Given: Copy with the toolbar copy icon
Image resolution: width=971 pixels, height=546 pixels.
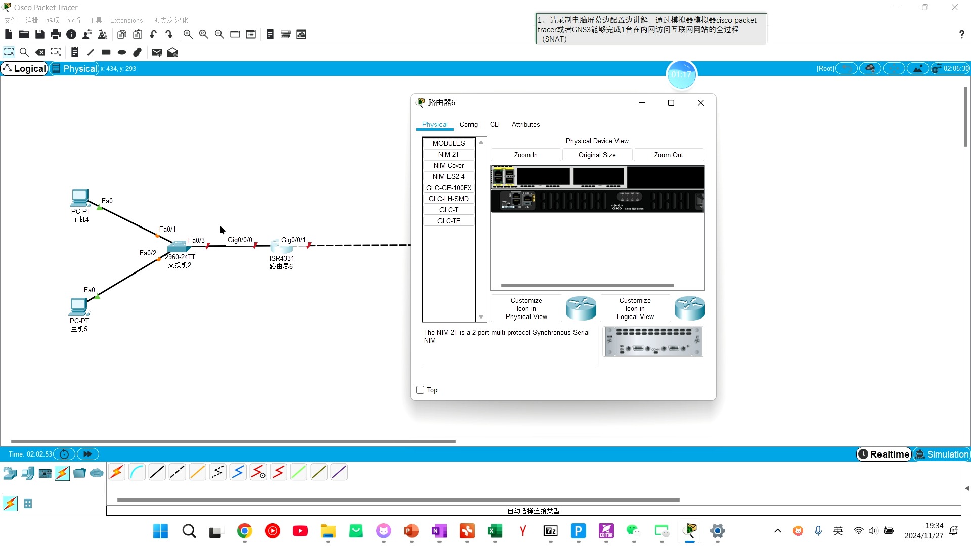Looking at the screenshot, I should click(122, 34).
